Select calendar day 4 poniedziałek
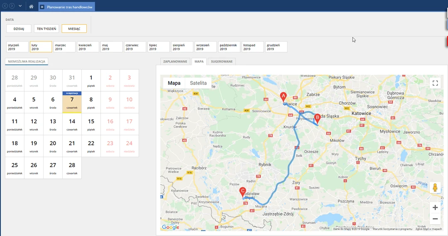Image resolution: width=448 pixels, height=236 pixels. (x=15, y=102)
